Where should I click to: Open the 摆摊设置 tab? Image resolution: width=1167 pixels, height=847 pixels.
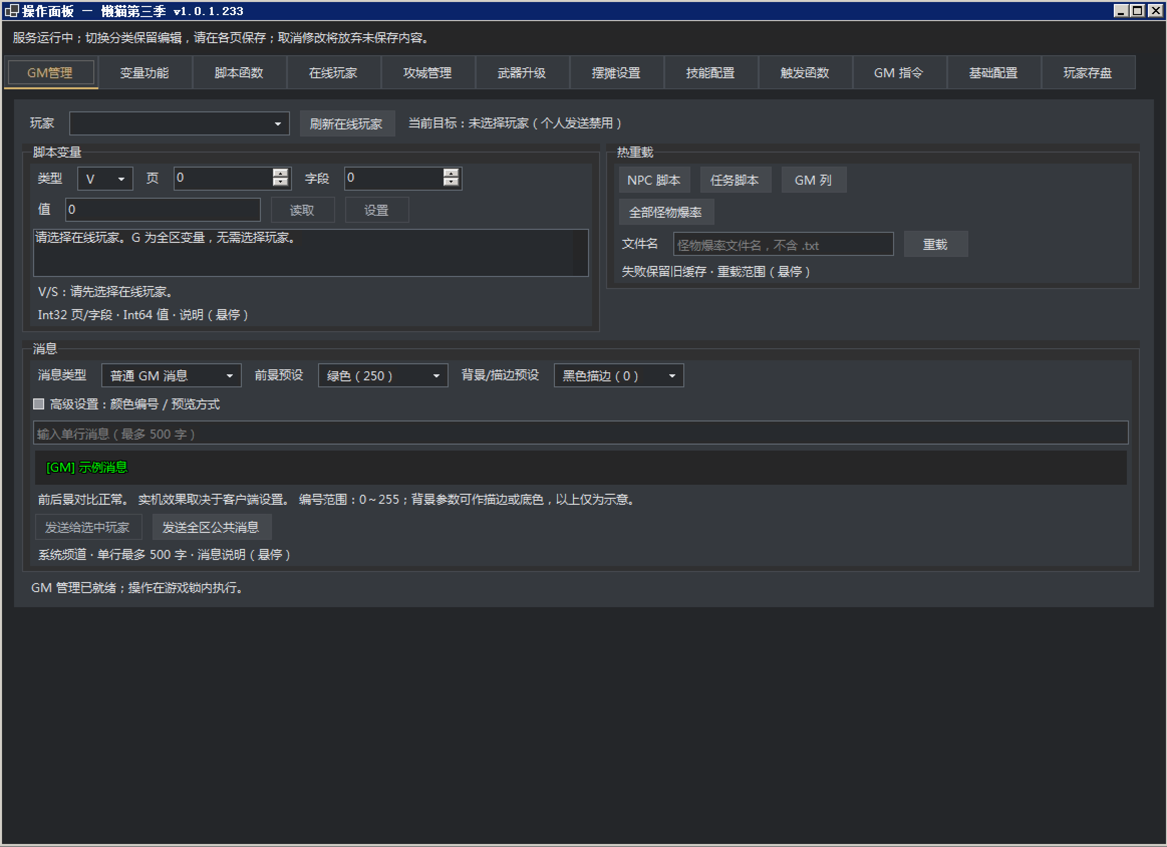(x=617, y=73)
